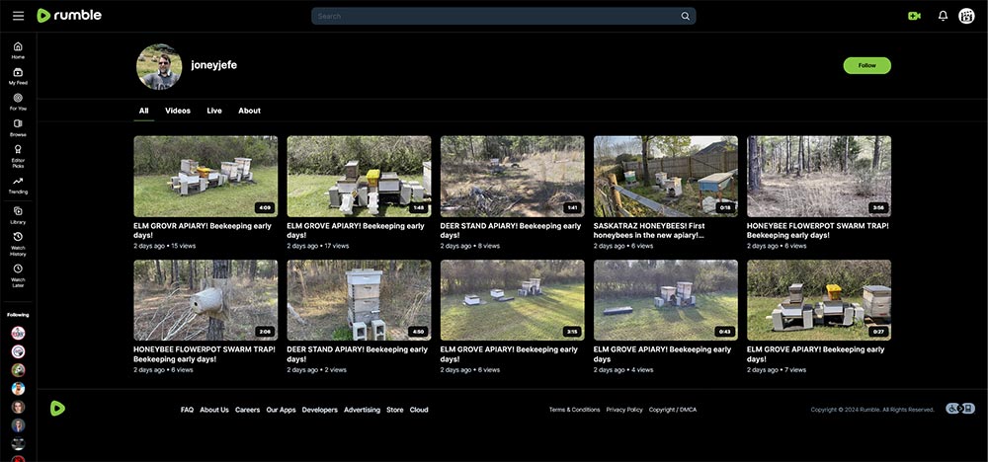Play the 0:27 Elm Grove thumbnail
The height and width of the screenshot is (462, 988).
819,300
